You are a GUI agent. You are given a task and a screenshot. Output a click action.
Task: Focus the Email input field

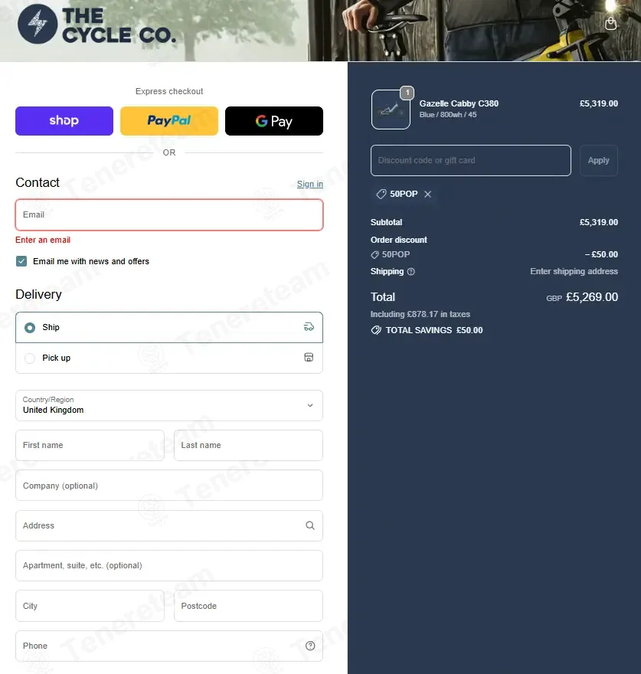[169, 215]
